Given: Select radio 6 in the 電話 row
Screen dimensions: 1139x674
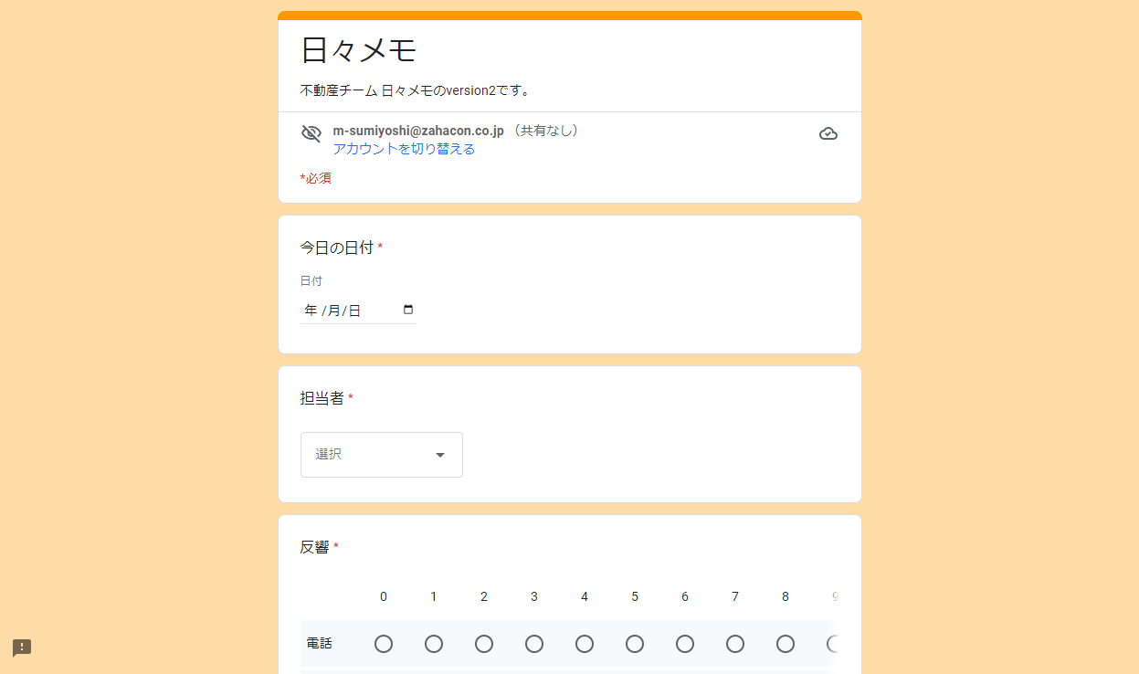Looking at the screenshot, I should coord(685,644).
